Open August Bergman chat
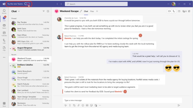This screenshot has height=108, width=193. tap(30, 49)
